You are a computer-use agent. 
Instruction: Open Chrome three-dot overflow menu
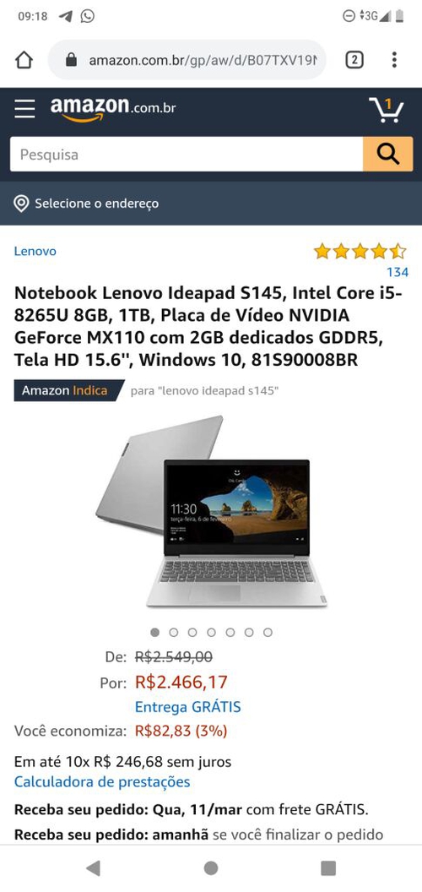(394, 60)
